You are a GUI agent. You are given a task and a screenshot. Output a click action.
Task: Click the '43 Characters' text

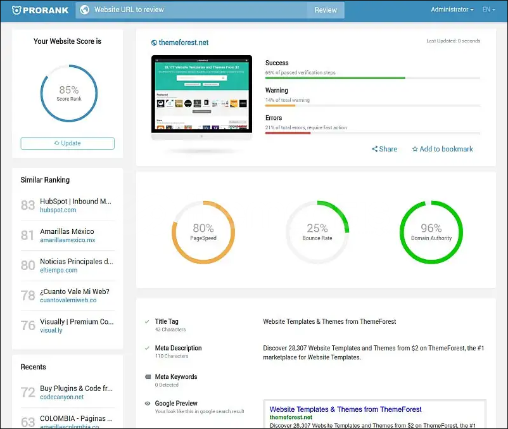(x=170, y=330)
